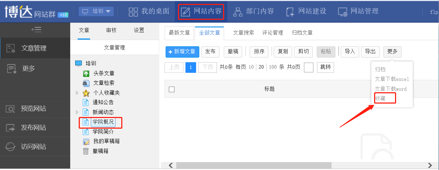This screenshot has height=170, width=439.
Task: Click the 发布 toolbar button
Action: [x=211, y=52]
